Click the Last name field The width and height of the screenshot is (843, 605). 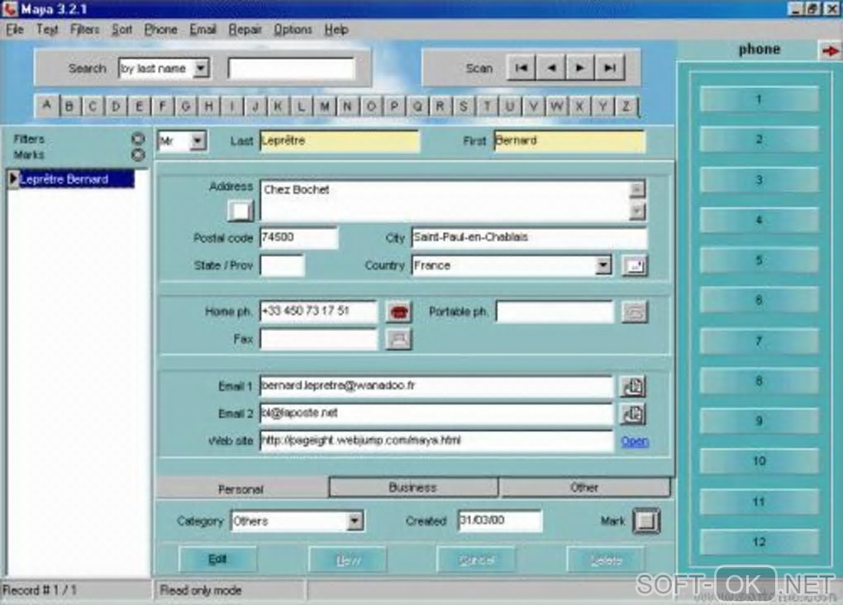tap(339, 141)
